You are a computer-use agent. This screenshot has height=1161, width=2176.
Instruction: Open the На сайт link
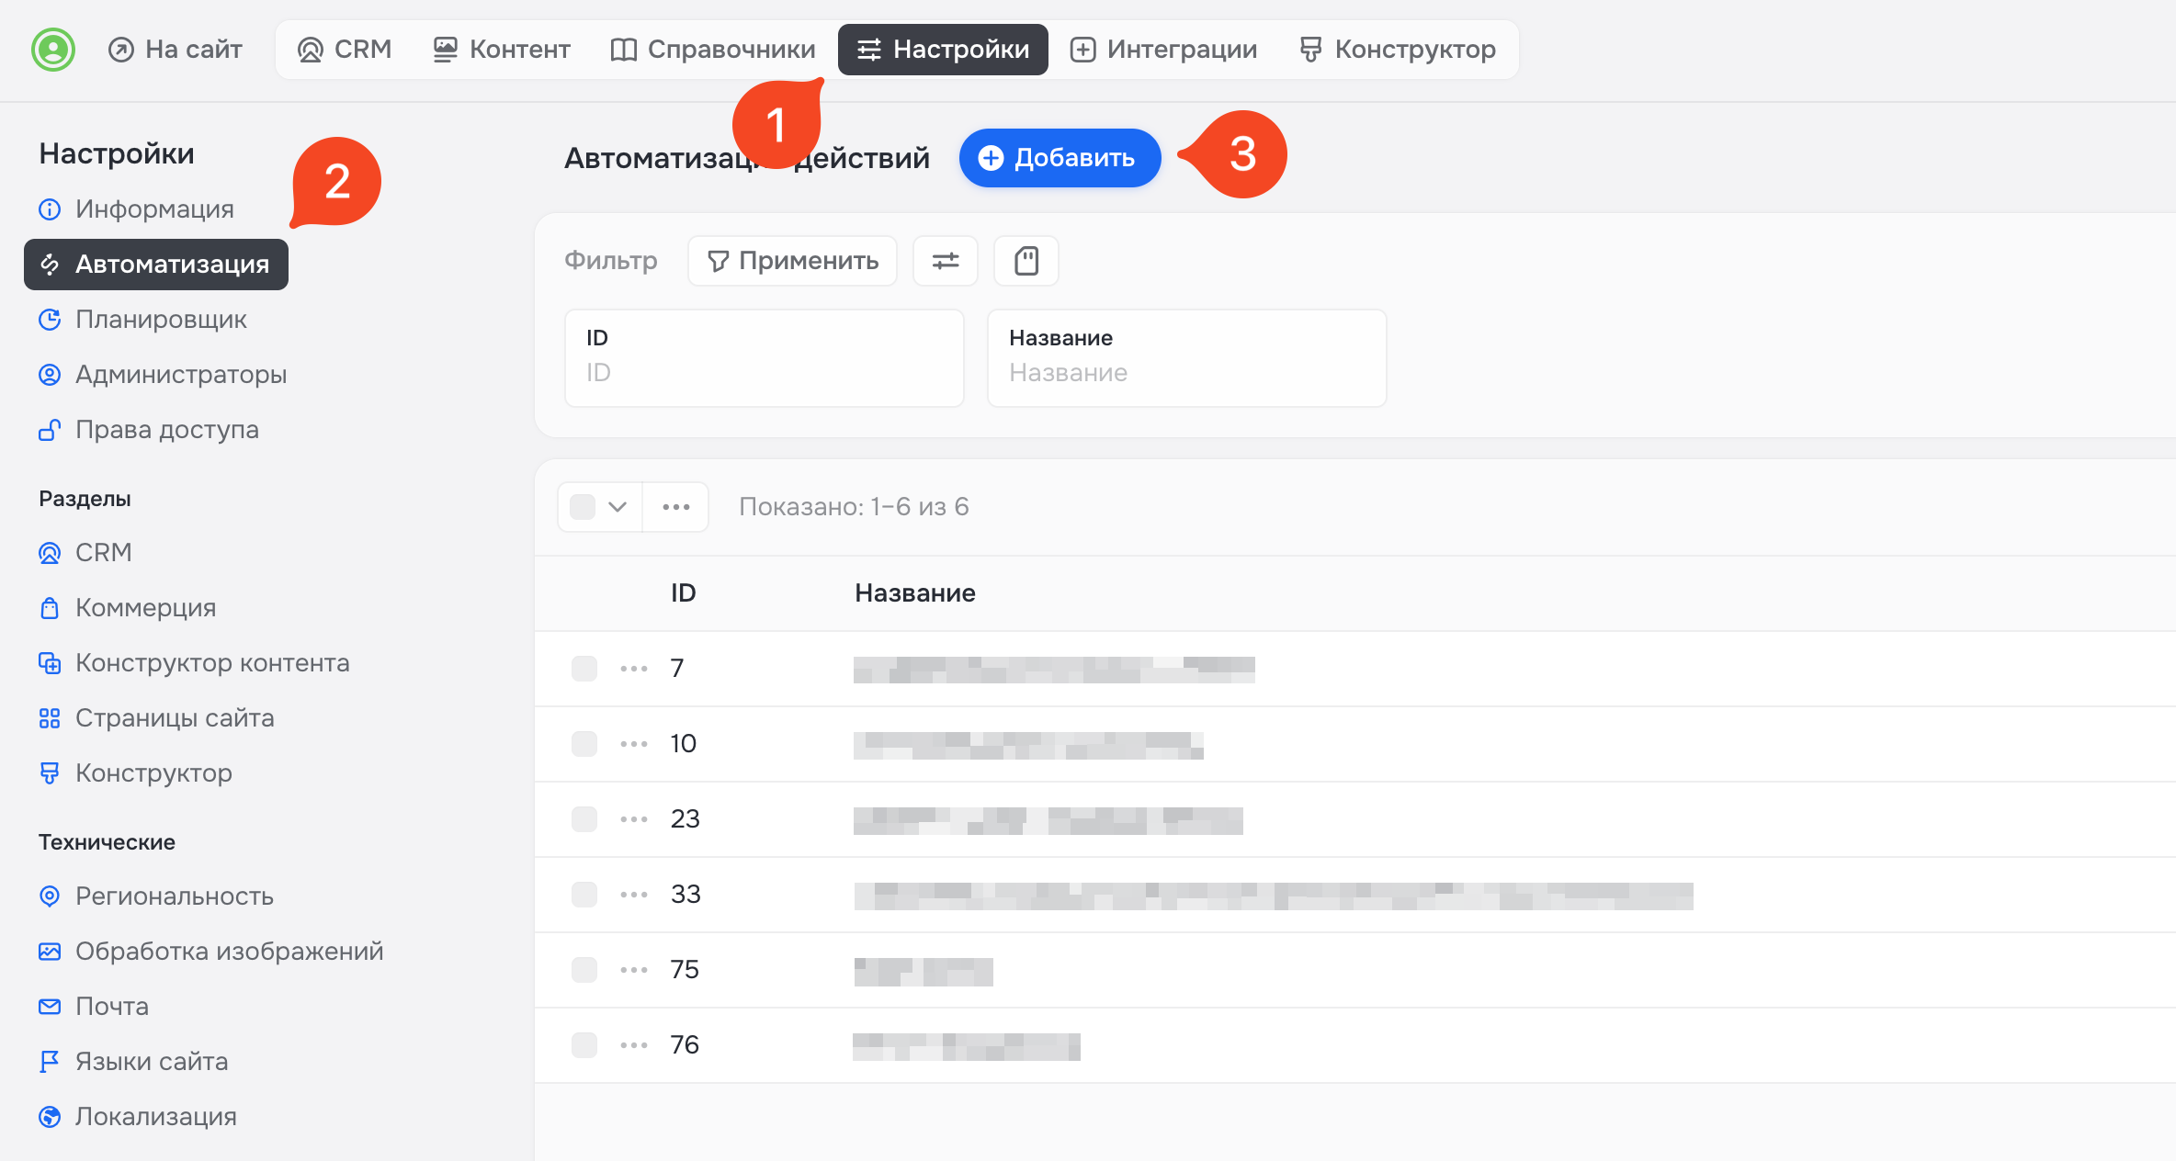click(175, 50)
